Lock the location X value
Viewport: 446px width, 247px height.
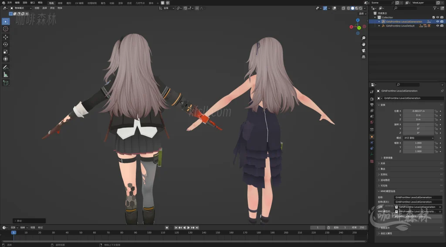click(x=436, y=111)
